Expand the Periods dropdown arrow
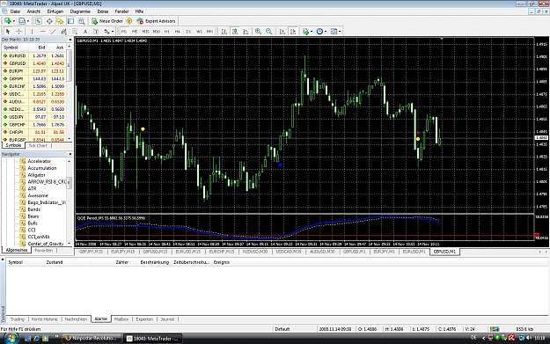The height and width of the screenshot is (344, 550). click(326, 32)
